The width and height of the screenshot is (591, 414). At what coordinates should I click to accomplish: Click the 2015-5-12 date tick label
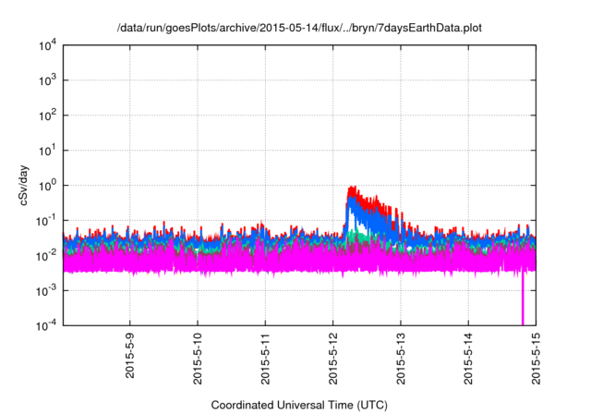[x=332, y=359]
